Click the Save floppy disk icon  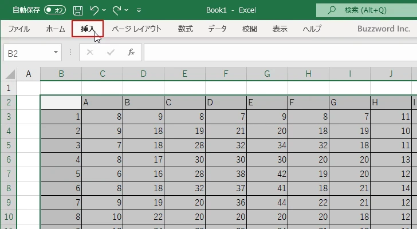tap(78, 10)
